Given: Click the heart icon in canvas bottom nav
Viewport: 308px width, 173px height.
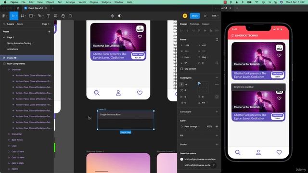Looking at the screenshot, I should (x=140, y=93).
